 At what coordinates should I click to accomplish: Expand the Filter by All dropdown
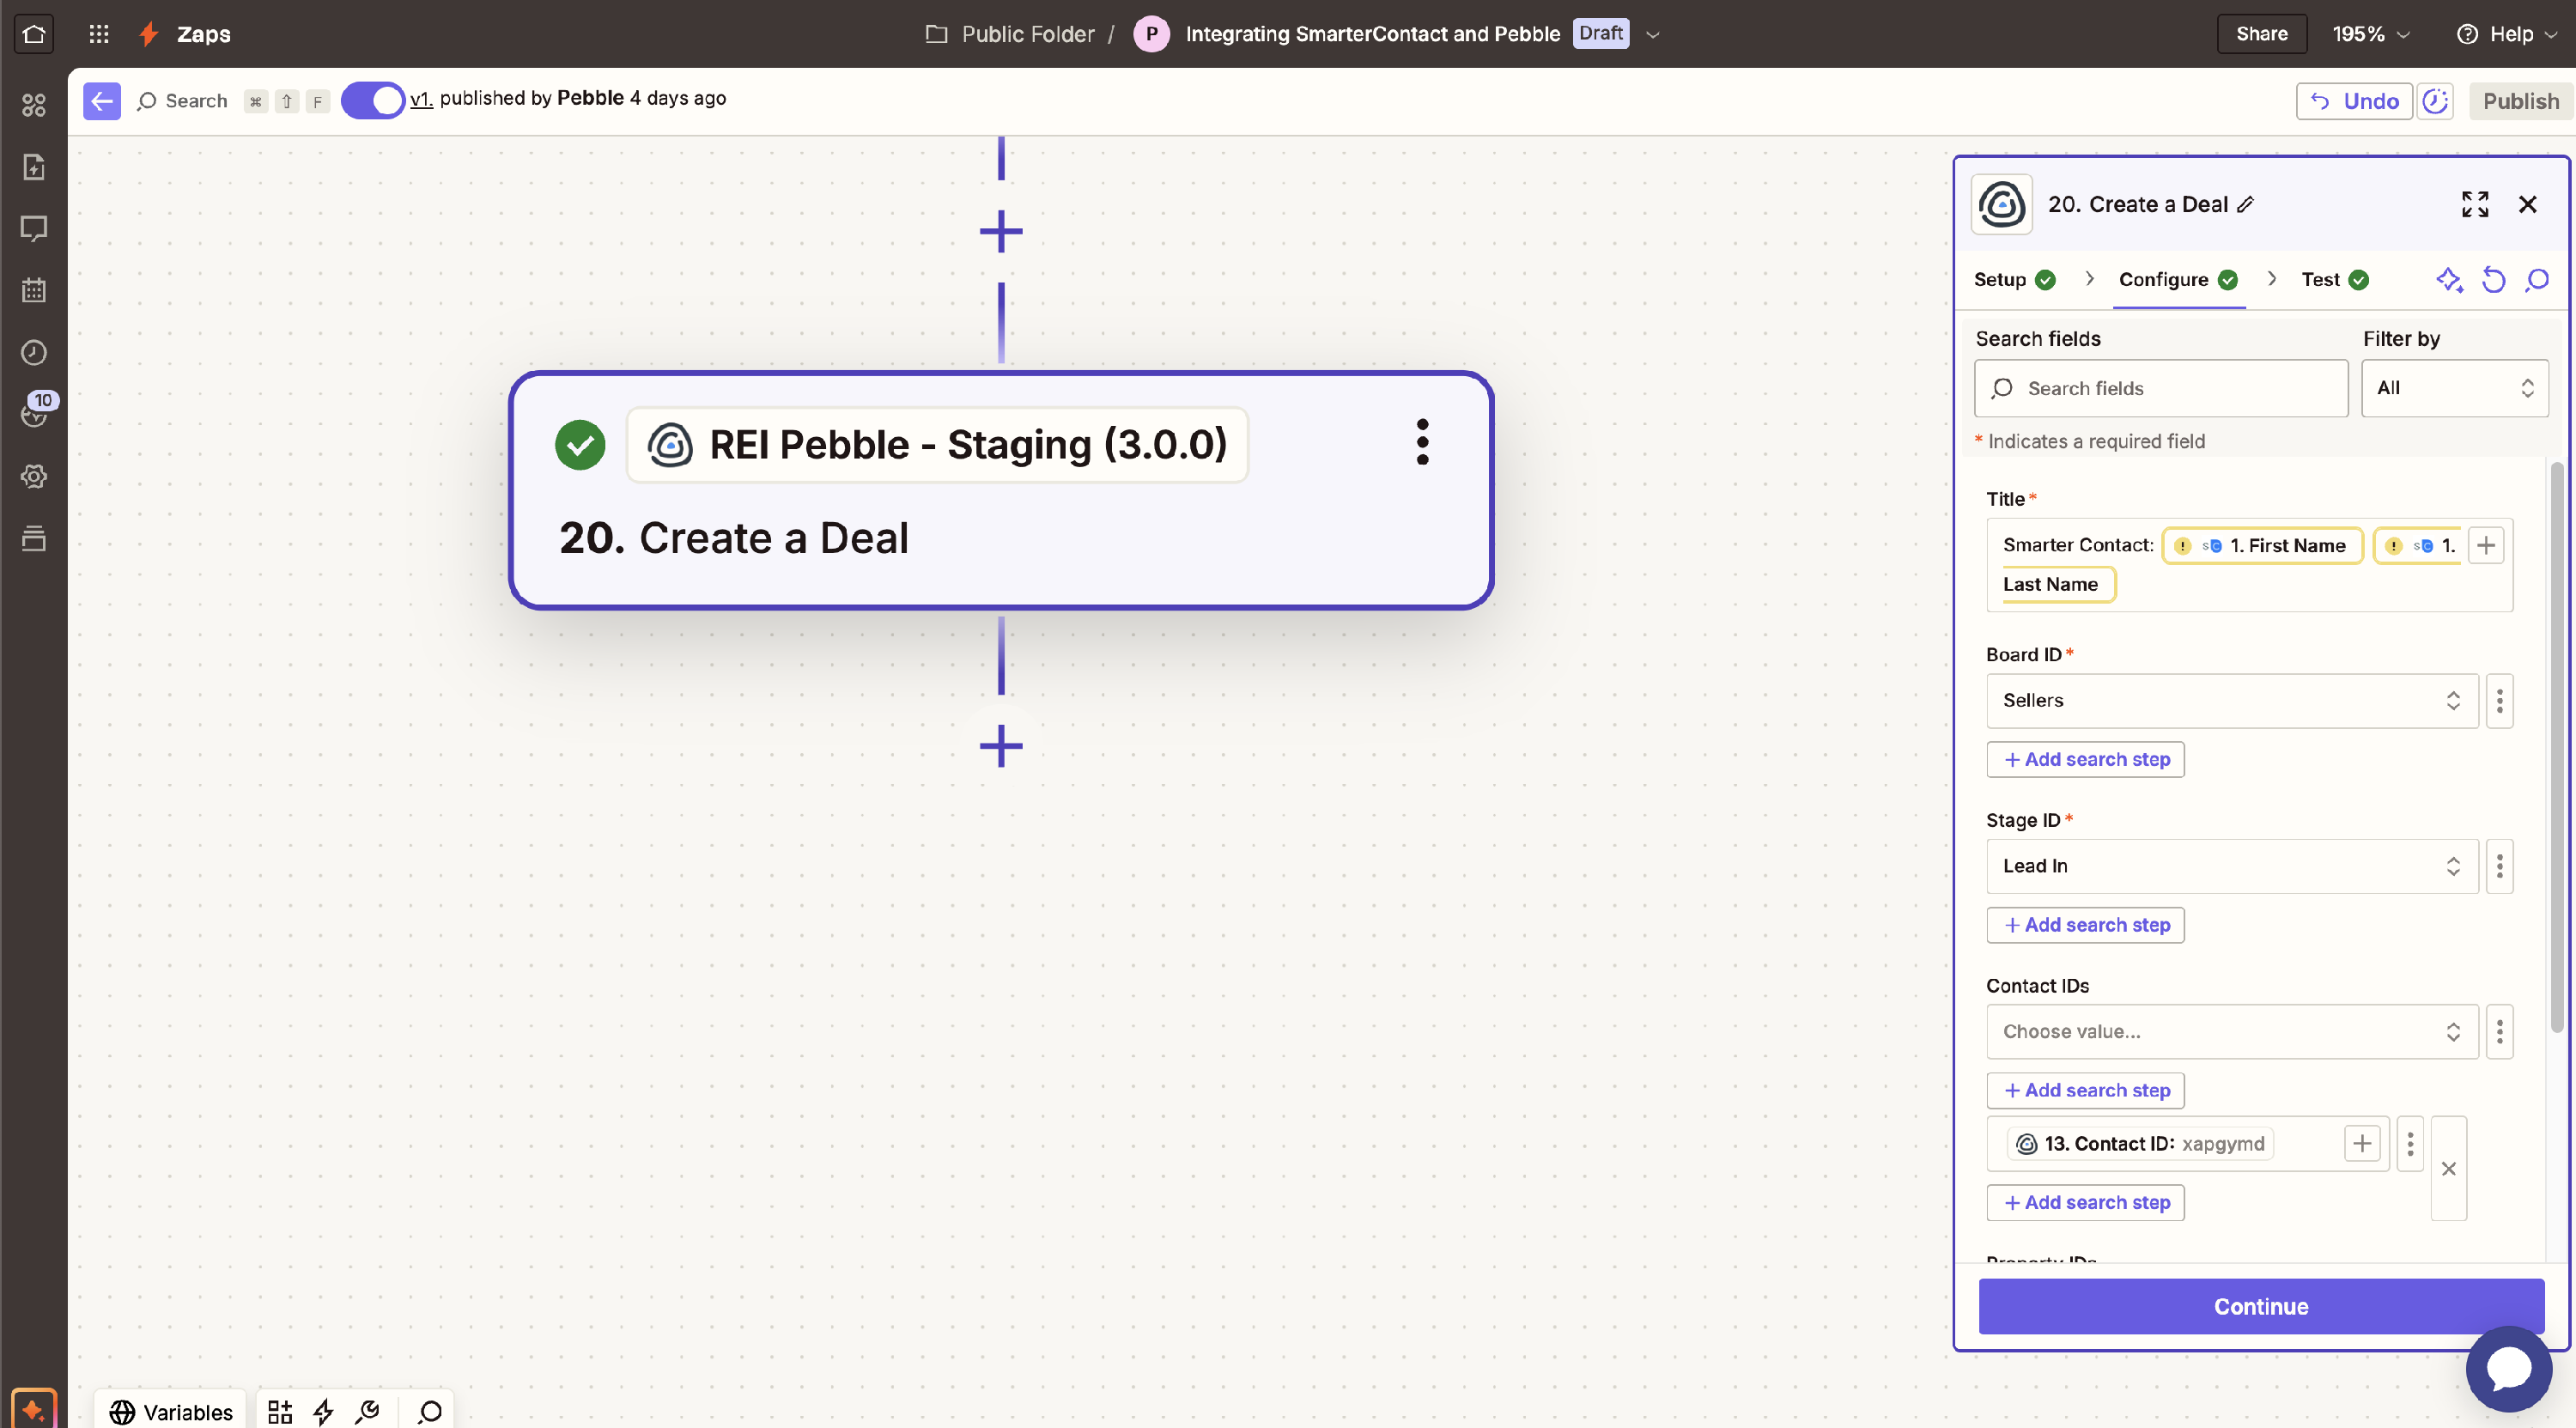click(x=2454, y=388)
